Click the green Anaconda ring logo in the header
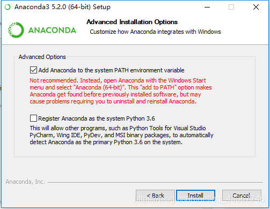 pyautogui.click(x=16, y=30)
